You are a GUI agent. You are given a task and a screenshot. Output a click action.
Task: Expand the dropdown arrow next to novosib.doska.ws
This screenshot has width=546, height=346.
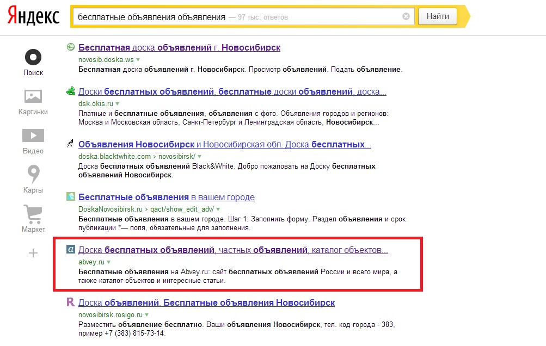[138, 59]
